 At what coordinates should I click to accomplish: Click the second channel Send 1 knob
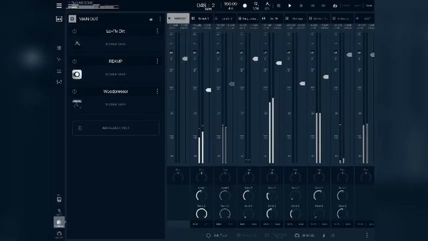click(x=201, y=195)
